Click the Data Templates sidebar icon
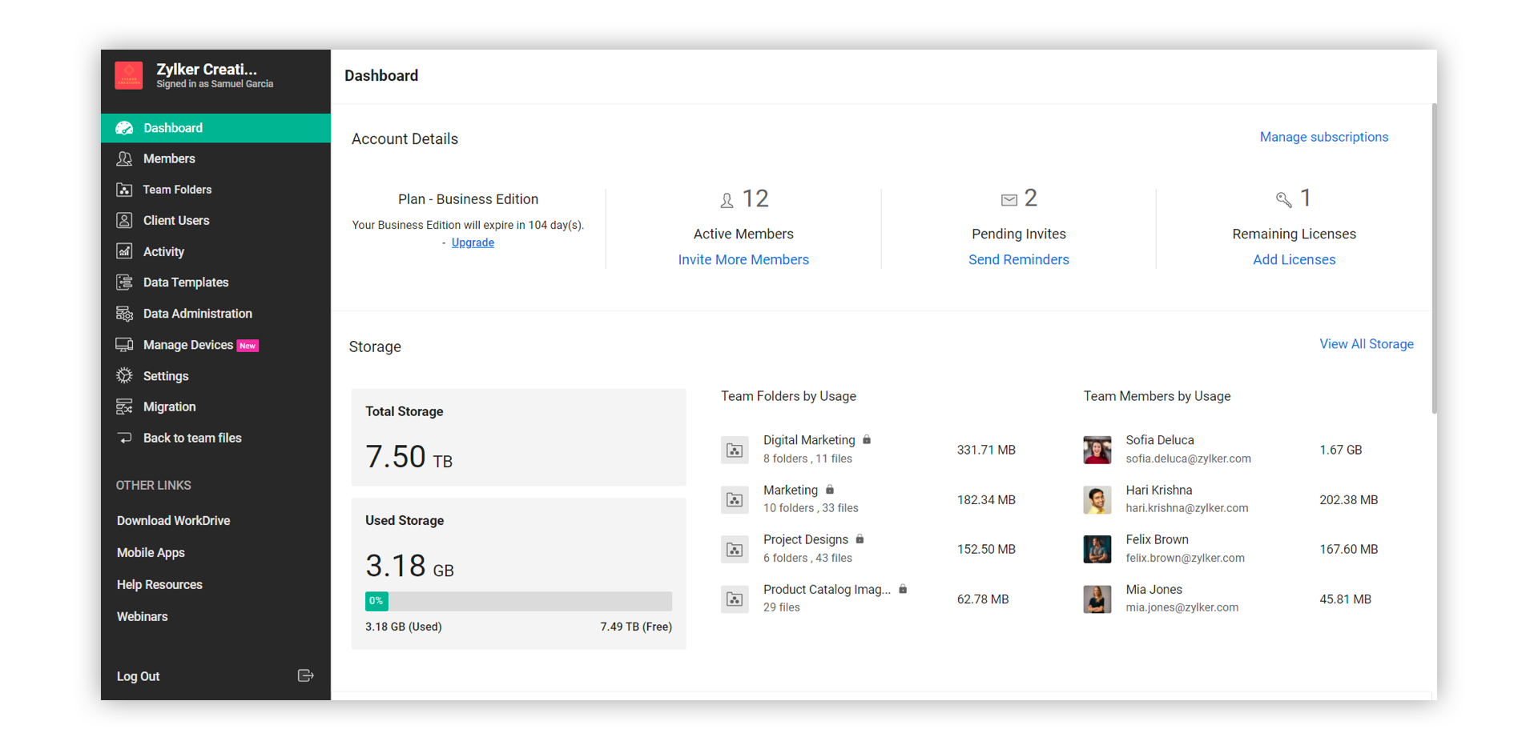1538x749 pixels. click(x=124, y=282)
